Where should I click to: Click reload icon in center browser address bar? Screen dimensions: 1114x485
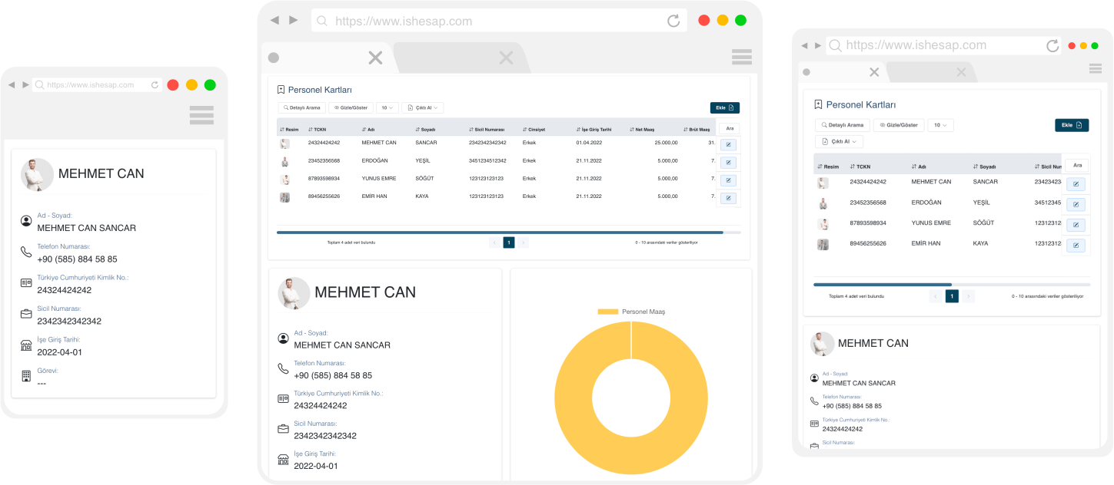pos(673,21)
